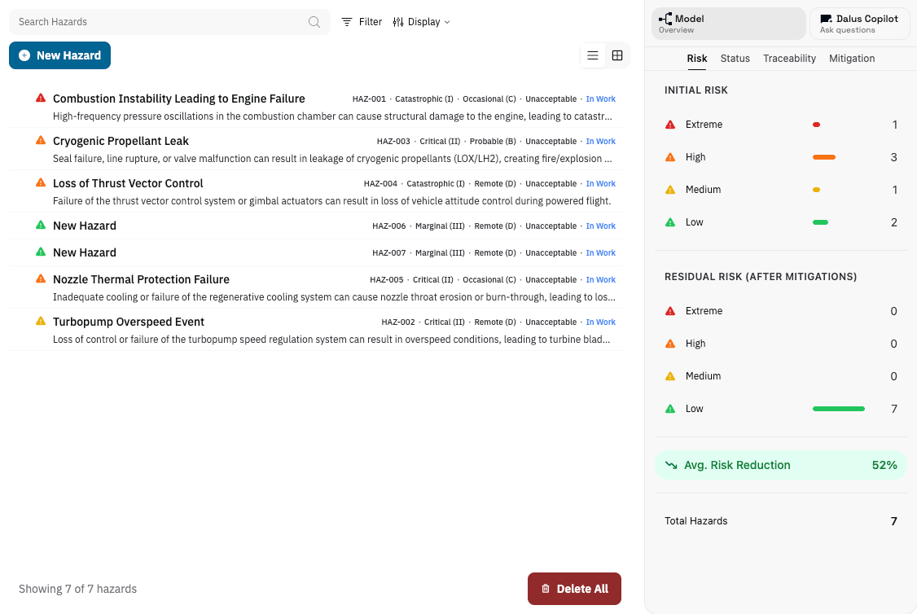Click the HAZ-004 identifier
The image size is (917, 614).
pos(380,183)
